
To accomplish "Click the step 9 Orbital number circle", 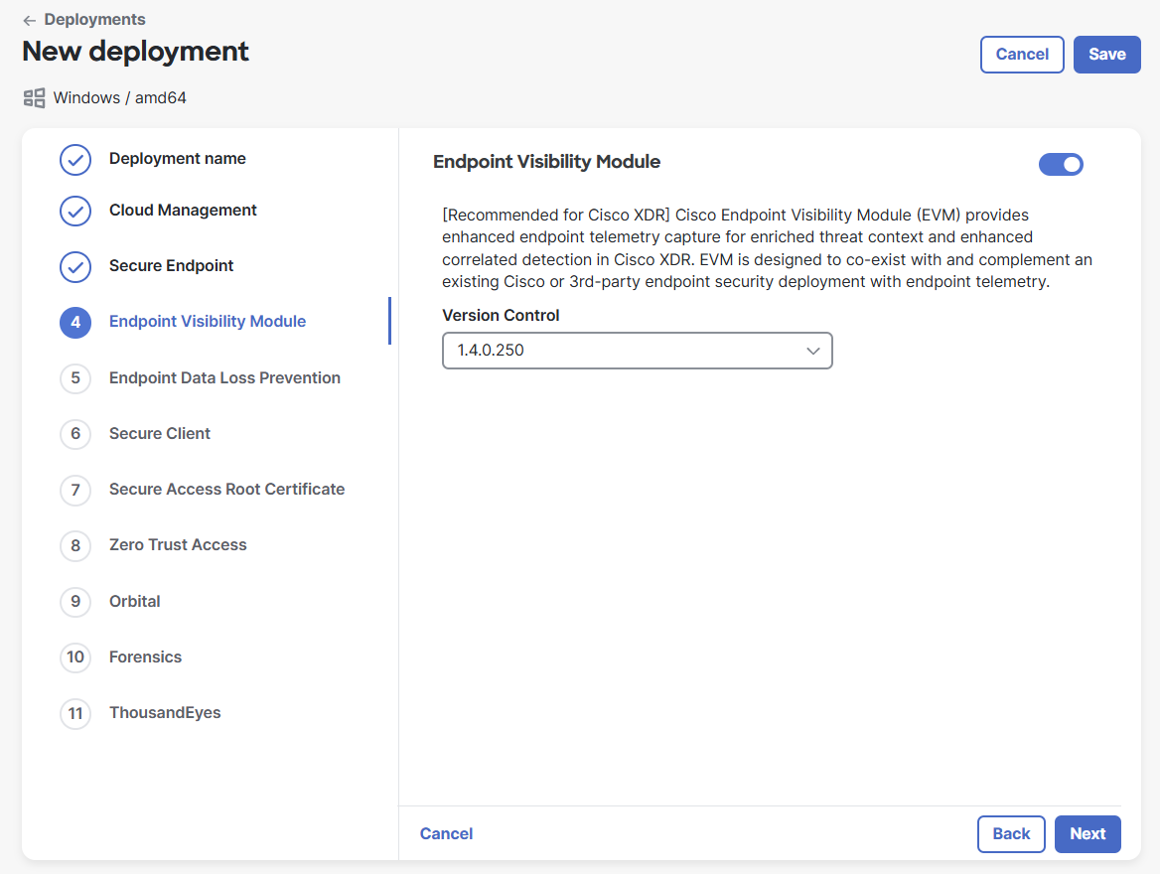I will pos(75,602).
